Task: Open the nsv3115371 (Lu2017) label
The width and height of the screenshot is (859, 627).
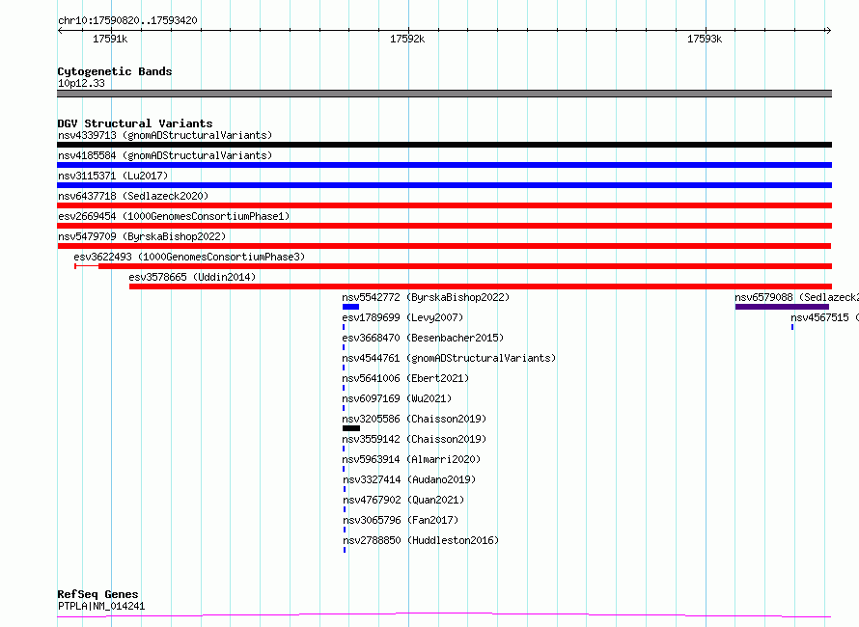Action: point(113,176)
